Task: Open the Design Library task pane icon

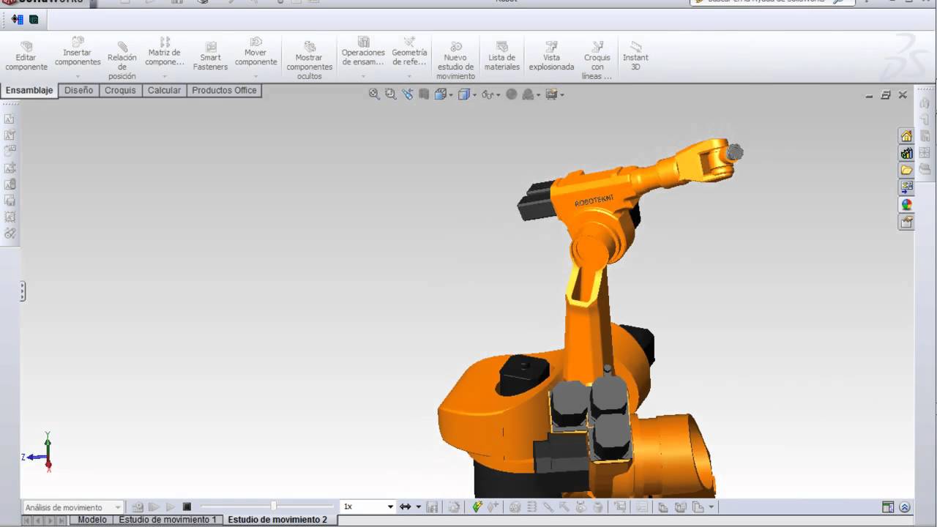Action: pyautogui.click(x=906, y=153)
